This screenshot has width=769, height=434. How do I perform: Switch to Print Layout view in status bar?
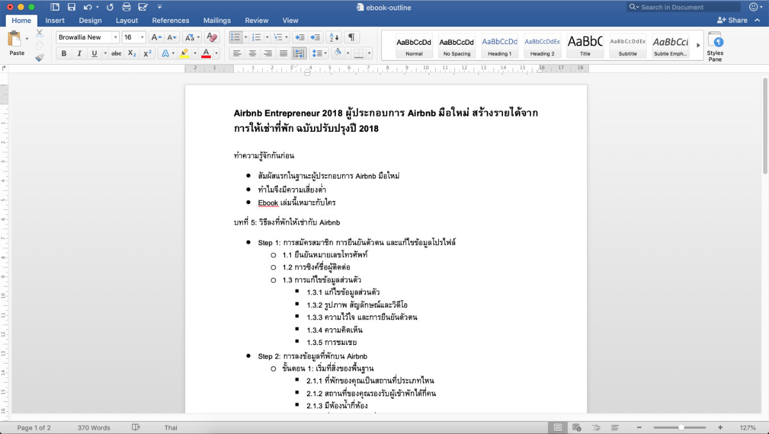click(x=558, y=428)
